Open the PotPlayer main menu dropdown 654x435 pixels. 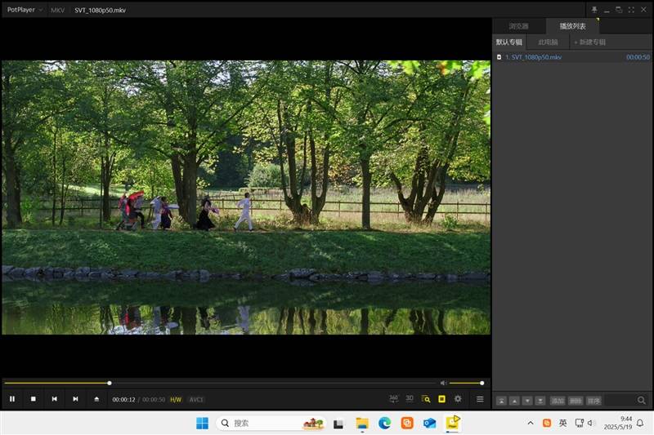(25, 10)
